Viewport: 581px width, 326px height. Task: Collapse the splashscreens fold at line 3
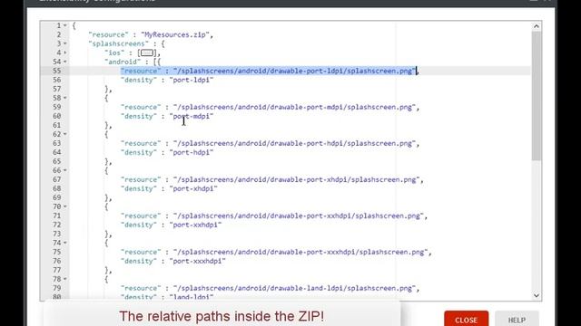click(65, 43)
